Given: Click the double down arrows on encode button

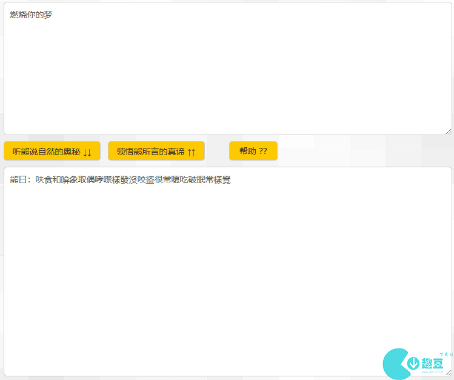Looking at the screenshot, I should pyautogui.click(x=87, y=152).
